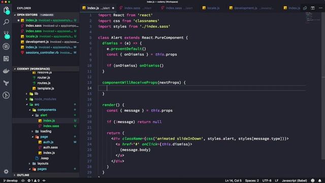The height and width of the screenshot is (183, 325).
Task: Place cursor on line 13 componentWillReceiveProps
Action: coord(129,82)
